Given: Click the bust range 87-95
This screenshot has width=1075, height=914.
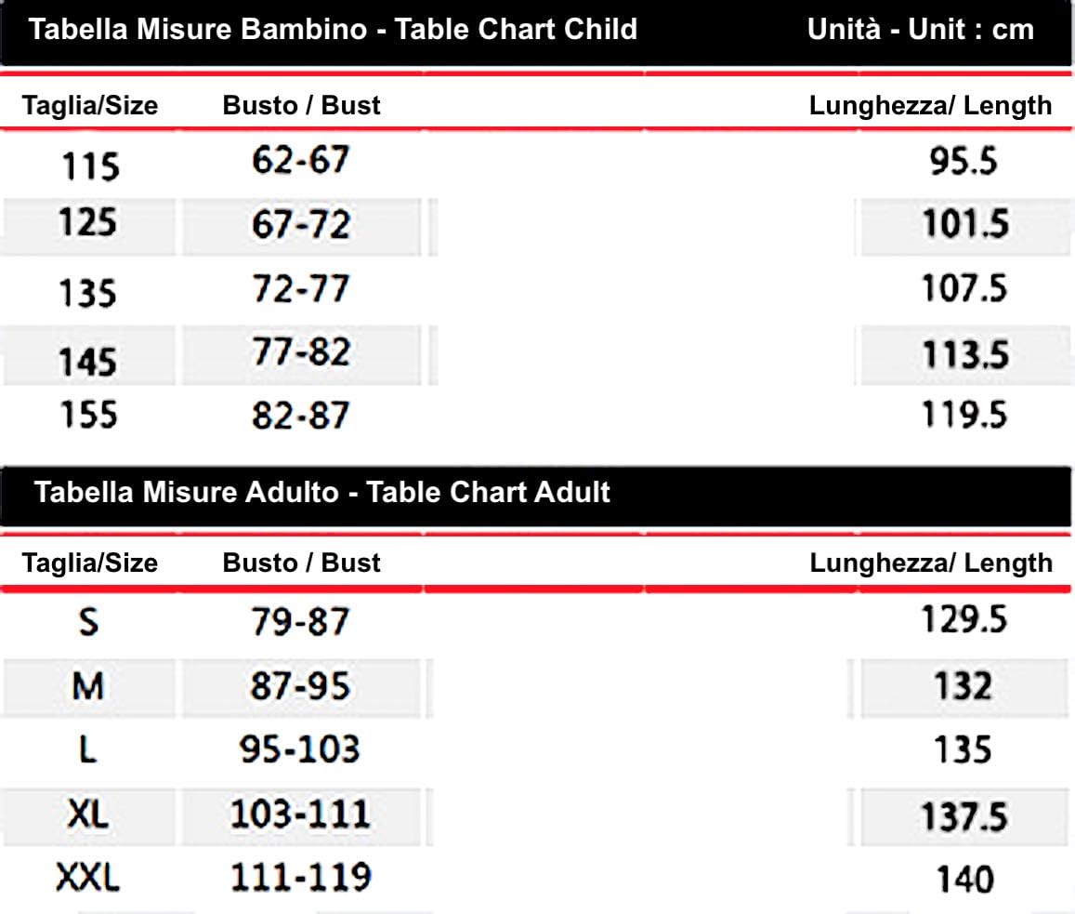Looking at the screenshot, I should pyautogui.click(x=299, y=687).
